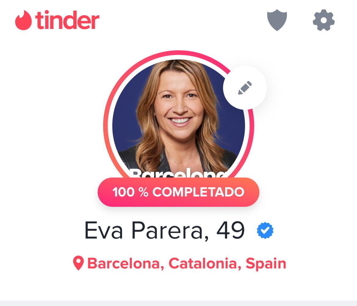357x306 pixels.
Task: Click the age number 49
Action: [x=230, y=230]
